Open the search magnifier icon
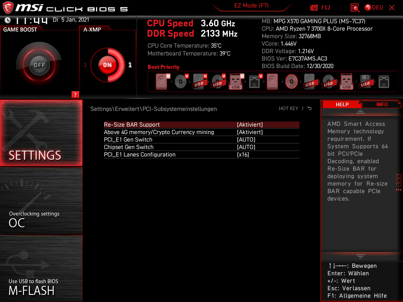 (355, 8)
